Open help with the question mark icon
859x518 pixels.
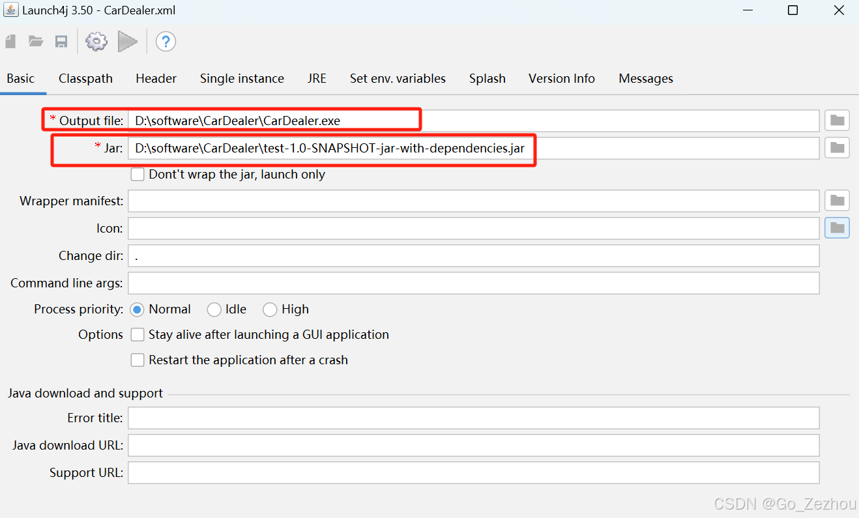166,41
